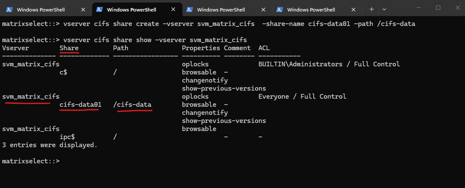Switch to the fourth Windows PowerShell tab
This screenshot has width=465, height=188.
click(312, 9)
